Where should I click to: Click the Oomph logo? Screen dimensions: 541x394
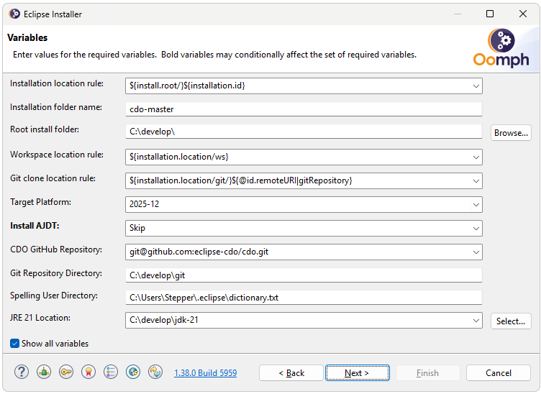point(501,48)
